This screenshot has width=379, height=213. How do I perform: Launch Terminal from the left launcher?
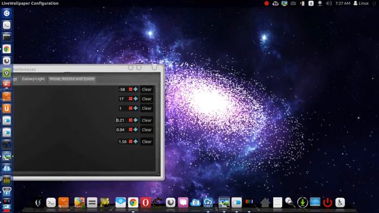coord(7,25)
